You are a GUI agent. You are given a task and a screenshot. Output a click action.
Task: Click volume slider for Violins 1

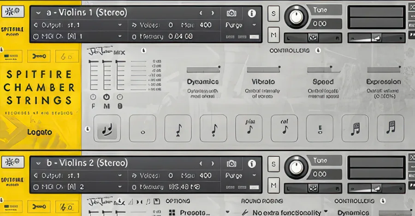[x=376, y=38]
